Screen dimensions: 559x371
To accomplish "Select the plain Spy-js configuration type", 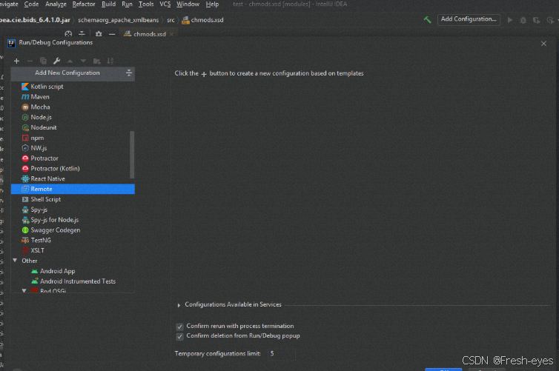I will click(73, 210).
